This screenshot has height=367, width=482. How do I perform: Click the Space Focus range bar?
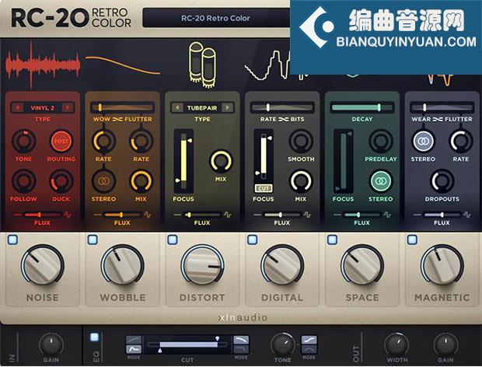[x=344, y=161]
